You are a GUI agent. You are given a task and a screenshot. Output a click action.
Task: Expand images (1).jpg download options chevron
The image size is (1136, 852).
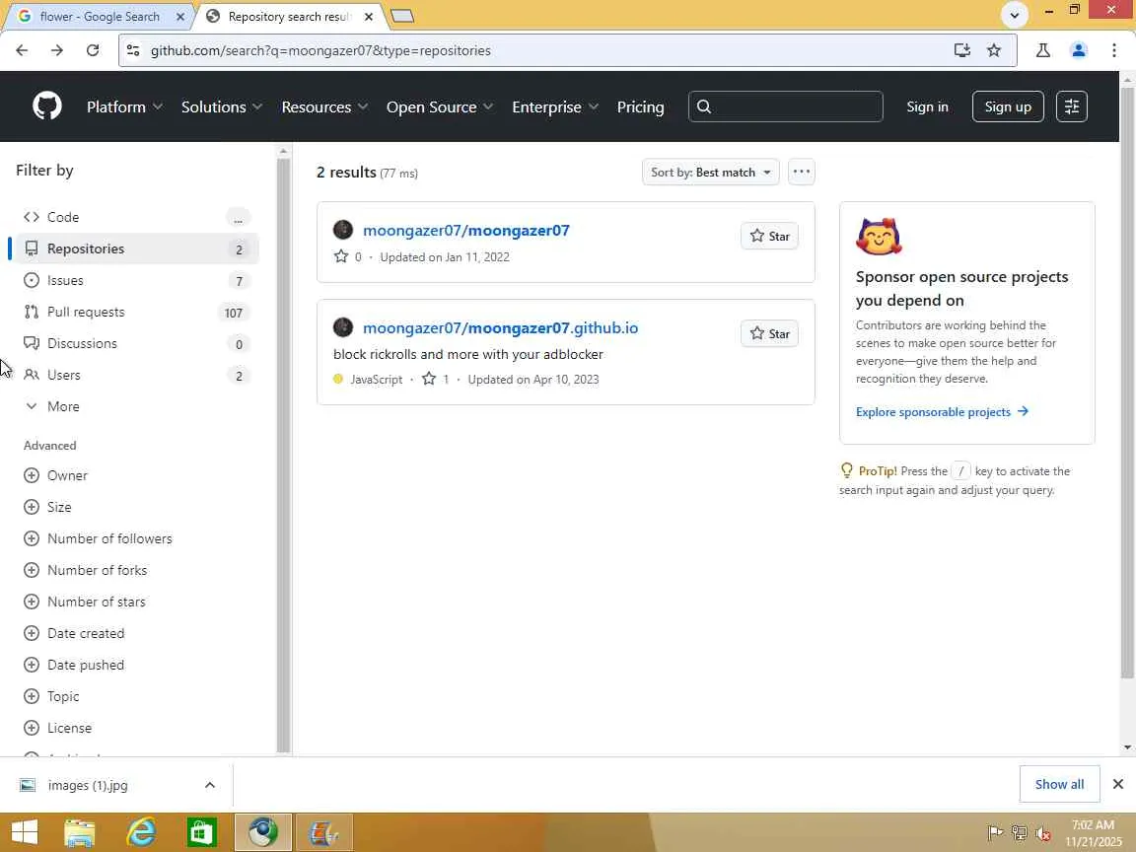[x=209, y=785]
